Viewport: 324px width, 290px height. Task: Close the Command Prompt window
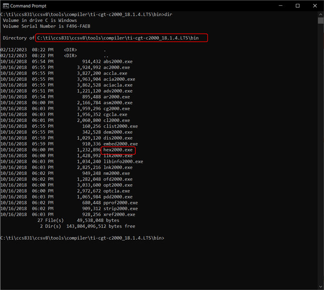[x=315, y=6]
